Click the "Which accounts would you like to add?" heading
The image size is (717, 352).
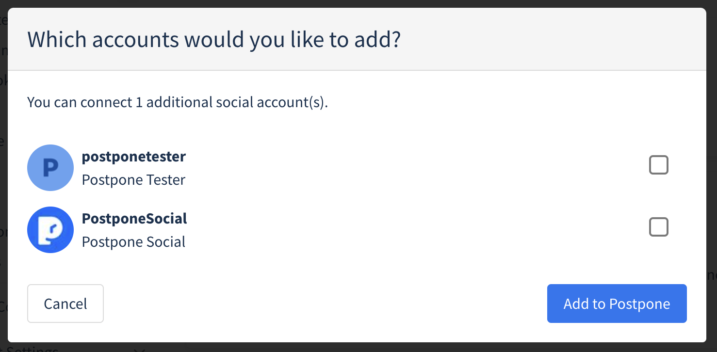(x=214, y=39)
